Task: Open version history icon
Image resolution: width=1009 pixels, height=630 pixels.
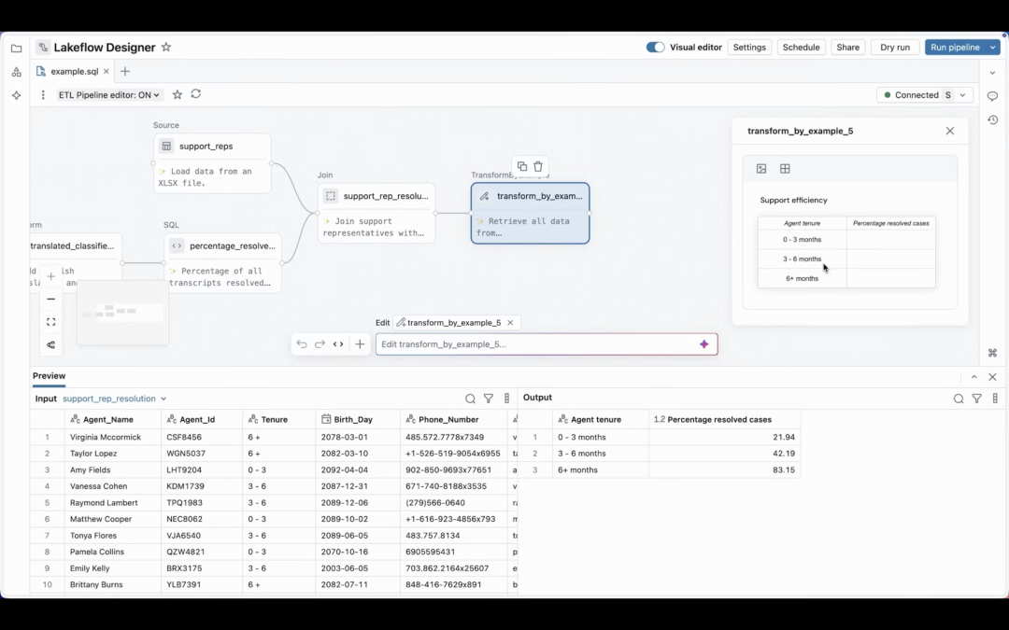Action: coord(992,119)
